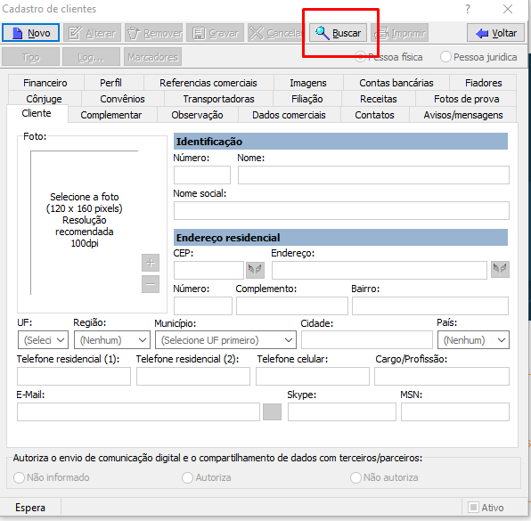Switch to the Financeiro tab
The height and width of the screenshot is (521, 531).
[x=45, y=83]
